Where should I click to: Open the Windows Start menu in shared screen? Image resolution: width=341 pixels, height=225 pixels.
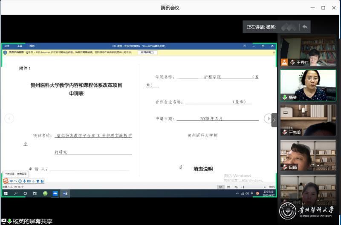[x=6, y=193]
